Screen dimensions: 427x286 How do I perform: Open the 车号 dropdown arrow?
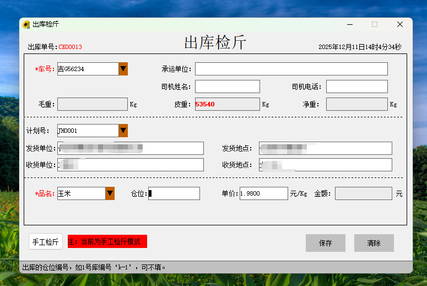123,69
